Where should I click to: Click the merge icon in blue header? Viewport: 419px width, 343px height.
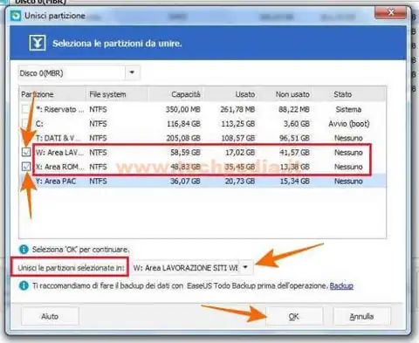coord(38,43)
